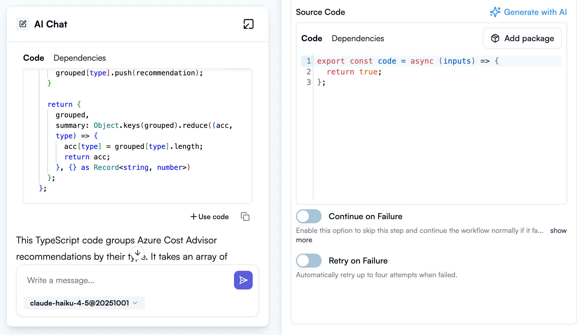Click the package icon in Add package
This screenshot has height=335, width=577.
(x=495, y=38)
